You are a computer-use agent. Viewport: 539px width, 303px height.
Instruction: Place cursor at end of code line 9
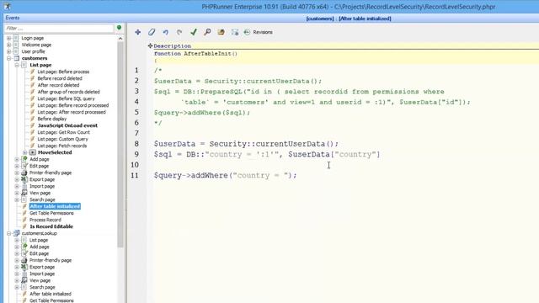coord(381,154)
